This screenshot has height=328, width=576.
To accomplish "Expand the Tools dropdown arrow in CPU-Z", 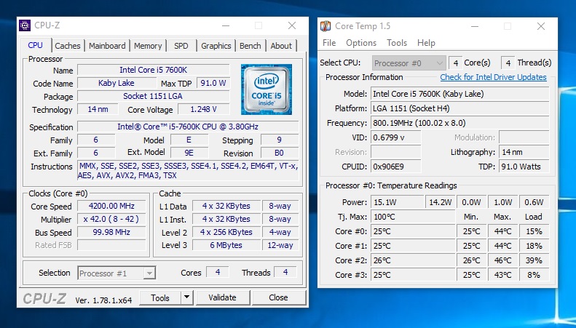I will (x=186, y=297).
